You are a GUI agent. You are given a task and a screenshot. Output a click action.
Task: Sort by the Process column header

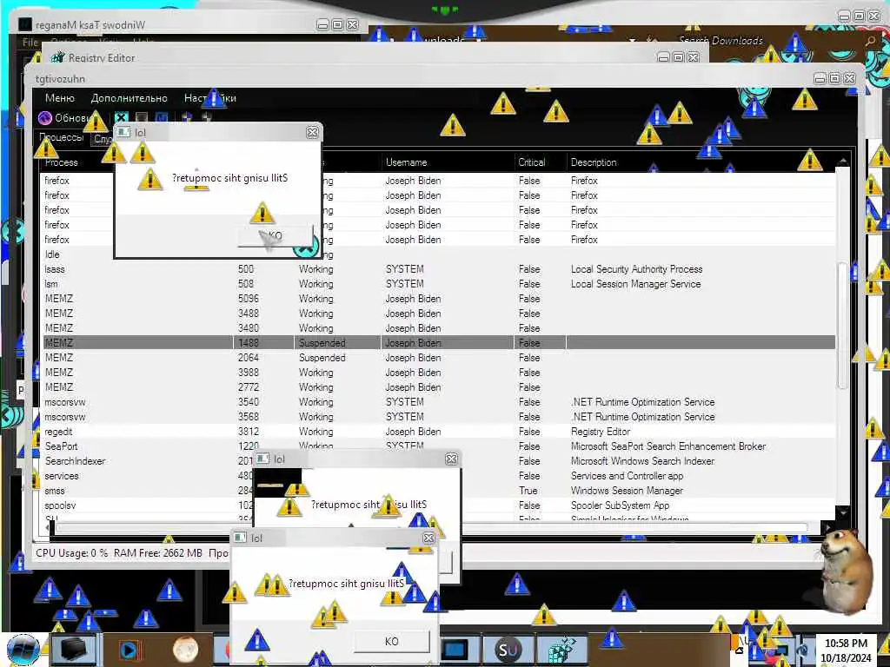(x=62, y=162)
